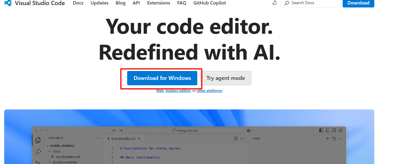Click the hiking-journal command center search box
Screen dimensions: 394x164
tap(185, 130)
